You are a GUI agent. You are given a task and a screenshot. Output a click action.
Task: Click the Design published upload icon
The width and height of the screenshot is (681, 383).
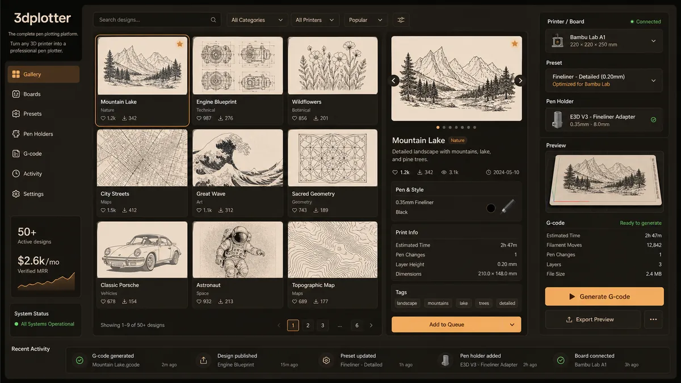pyautogui.click(x=203, y=360)
